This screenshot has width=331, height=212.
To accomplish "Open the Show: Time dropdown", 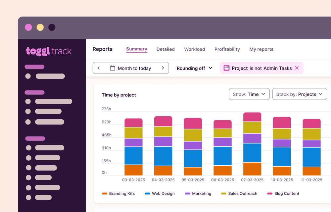I will pos(249,94).
